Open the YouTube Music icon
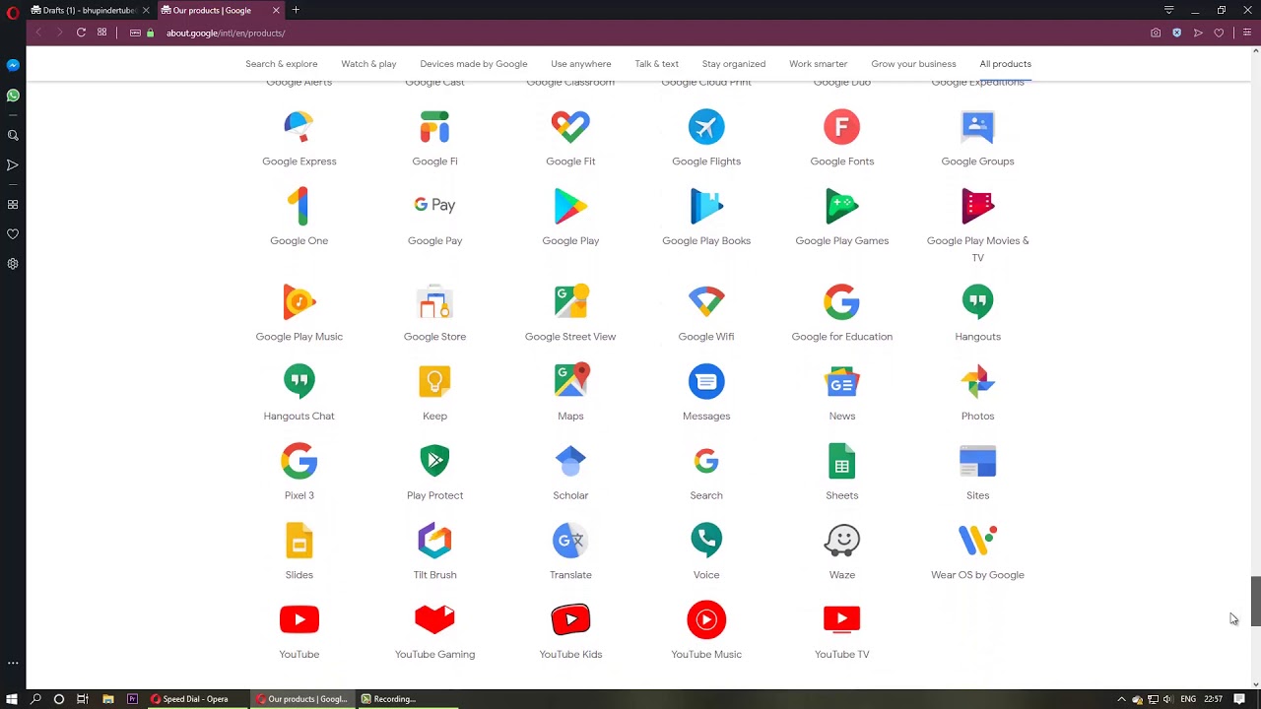 (x=706, y=619)
